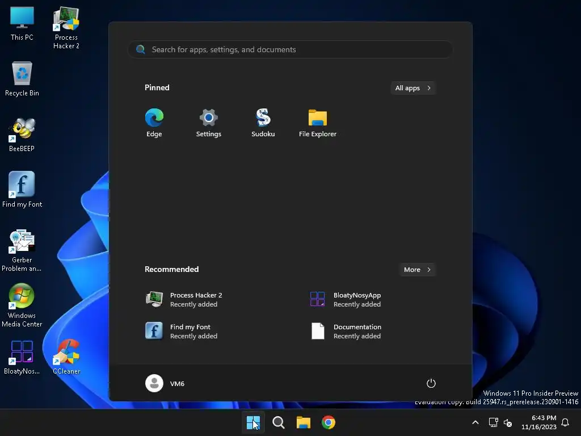Click the Recommended section heading

[171, 269]
